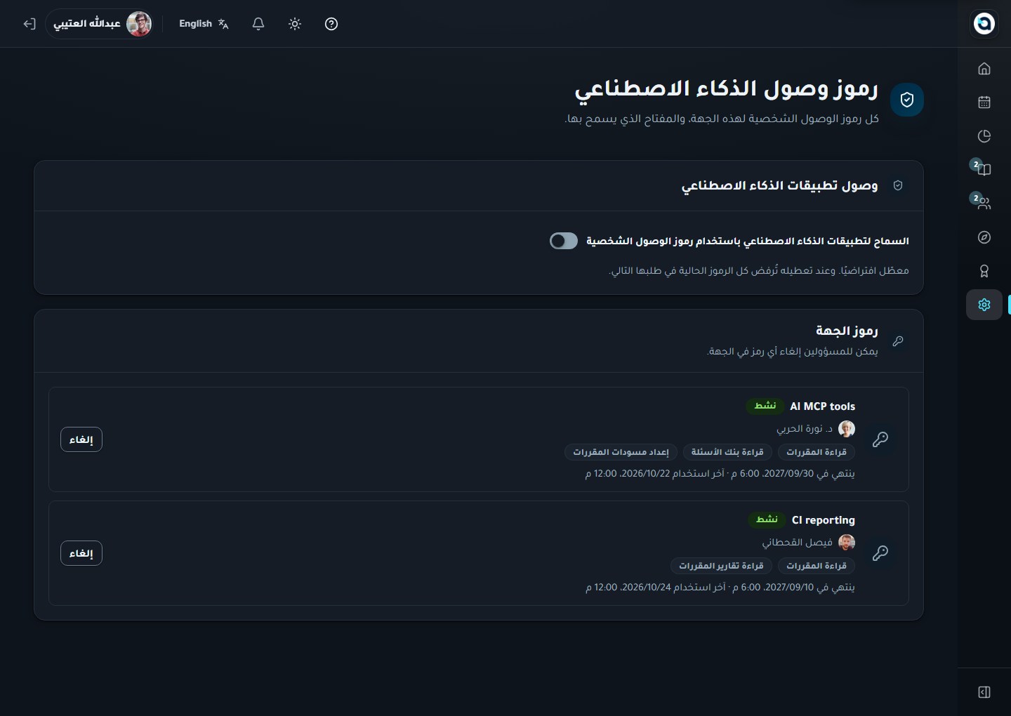Click the نشط status badge of CI reporting
Screen dimensions: 1011x716
[x=767, y=519]
